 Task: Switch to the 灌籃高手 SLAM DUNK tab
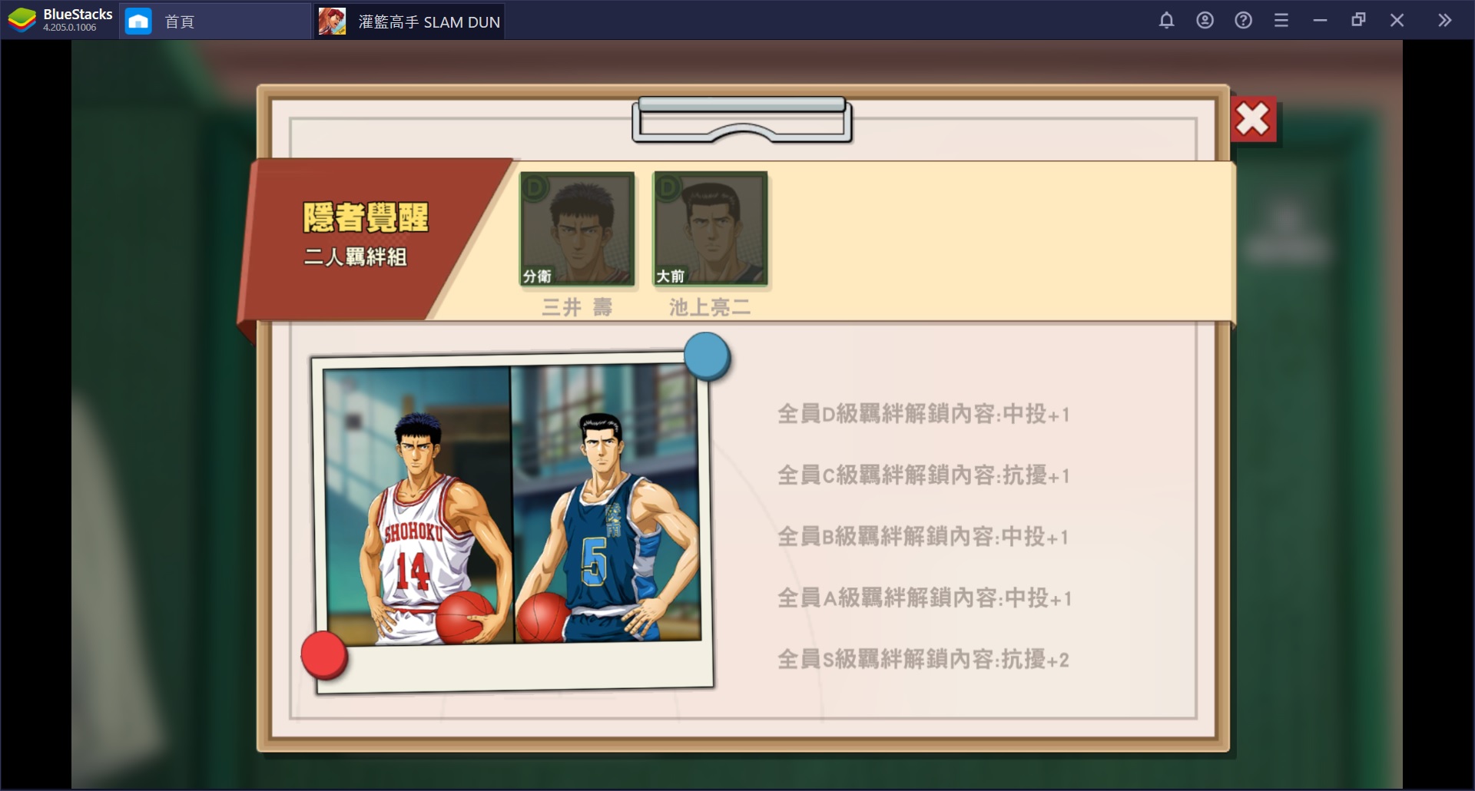[x=409, y=22]
